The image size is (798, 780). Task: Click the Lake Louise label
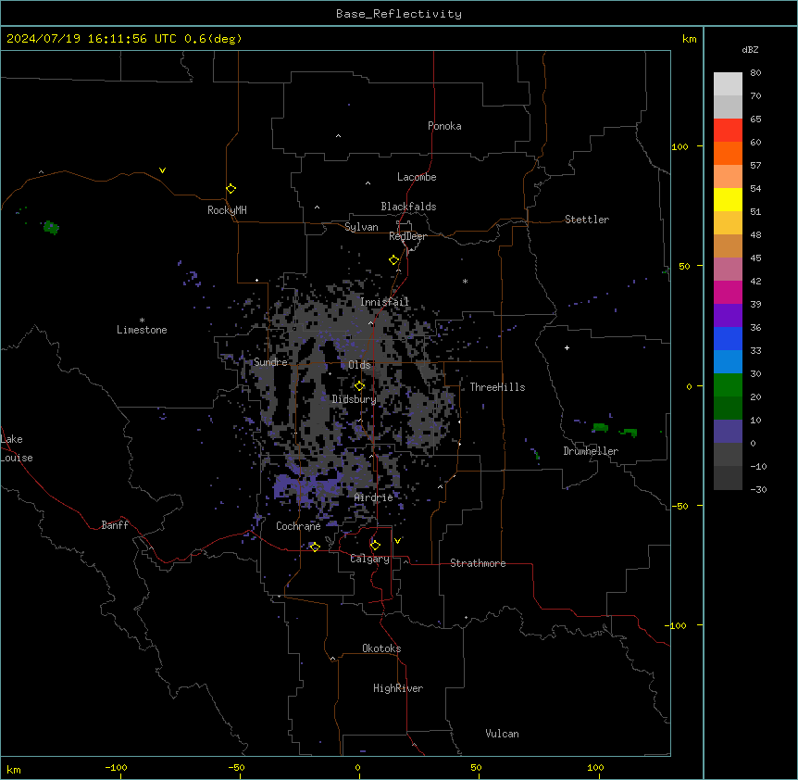point(17,448)
